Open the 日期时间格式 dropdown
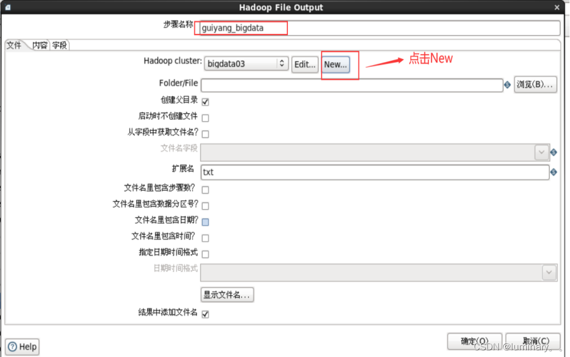 (548, 272)
